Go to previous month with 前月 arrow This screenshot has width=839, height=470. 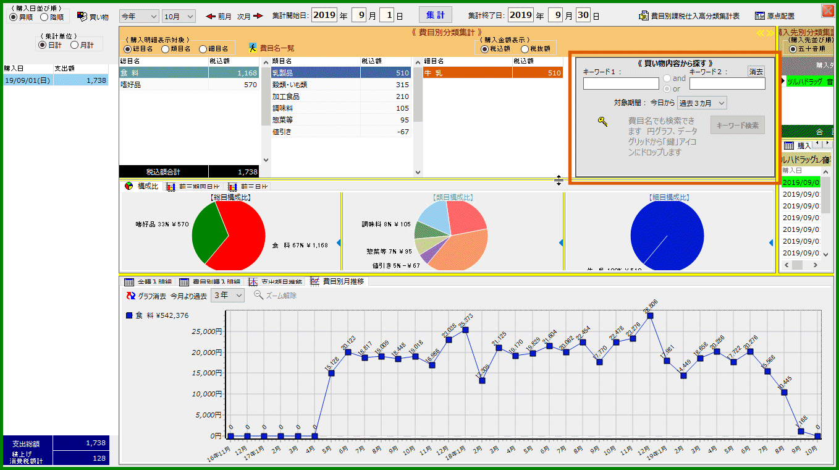[210, 16]
